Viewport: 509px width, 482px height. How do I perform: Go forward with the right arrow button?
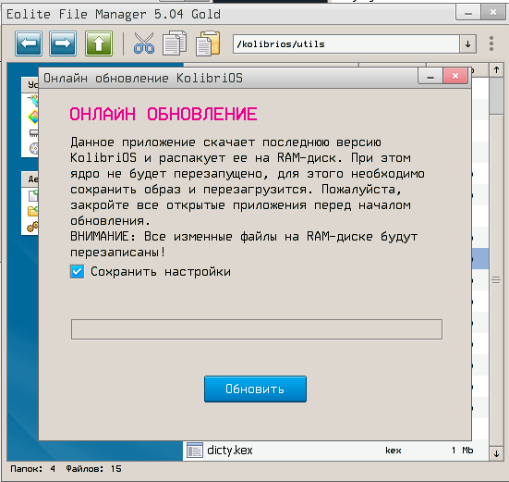click(63, 43)
